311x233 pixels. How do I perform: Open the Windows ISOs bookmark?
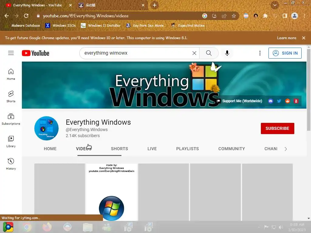pos(61,25)
